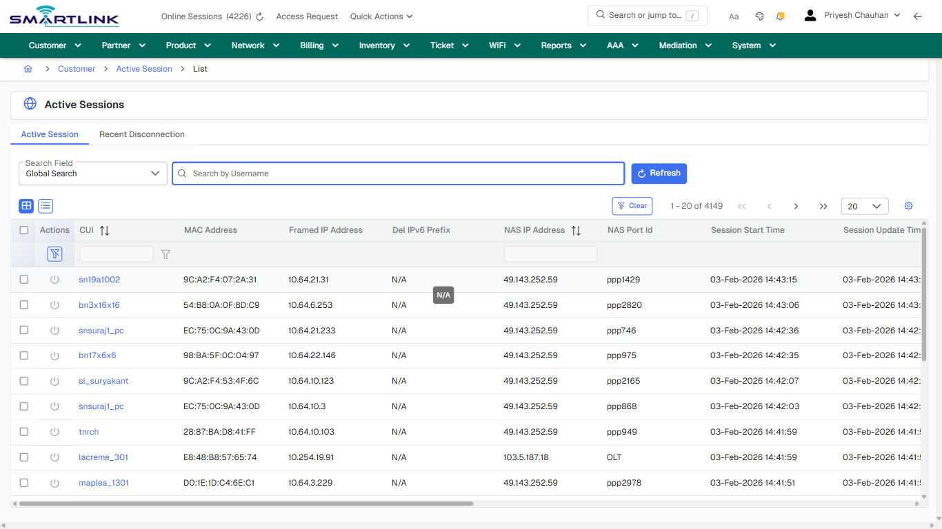Screen dimensions: 942x529
Task: Click the filter funnel icon under Actions
Action: click(54, 253)
